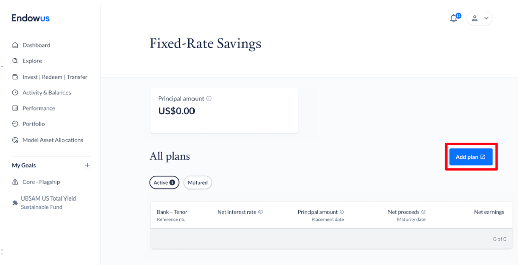518x265 pixels.
Task: Add a new goal with plus icon
Action: 87,165
